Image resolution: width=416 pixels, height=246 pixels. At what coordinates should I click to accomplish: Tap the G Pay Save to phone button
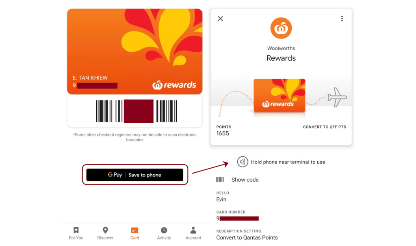[x=135, y=175]
